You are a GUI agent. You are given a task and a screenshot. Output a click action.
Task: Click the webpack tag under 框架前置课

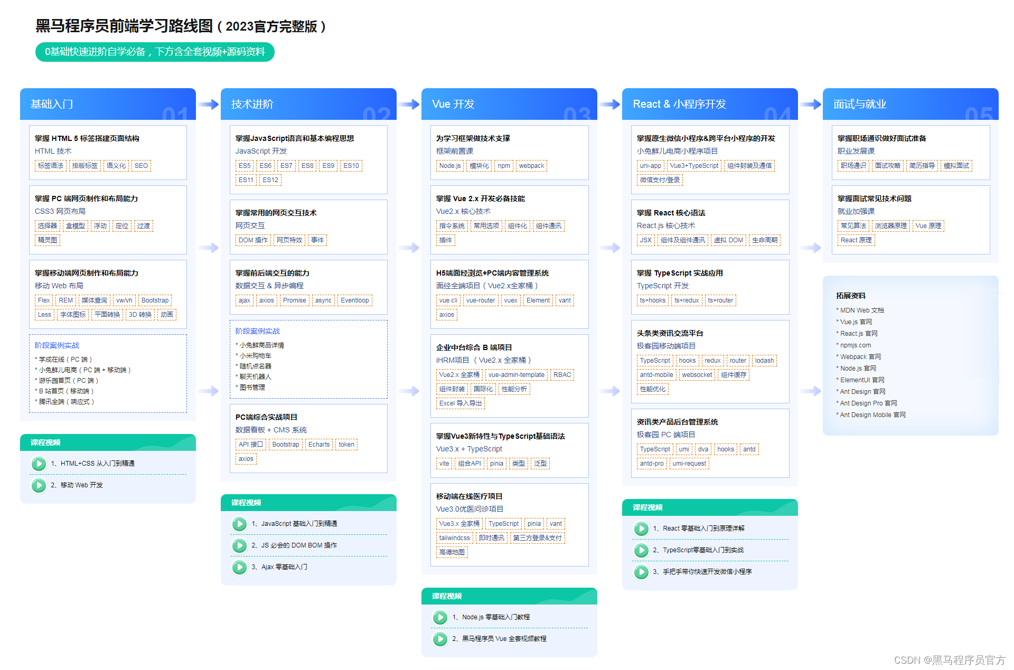531,166
